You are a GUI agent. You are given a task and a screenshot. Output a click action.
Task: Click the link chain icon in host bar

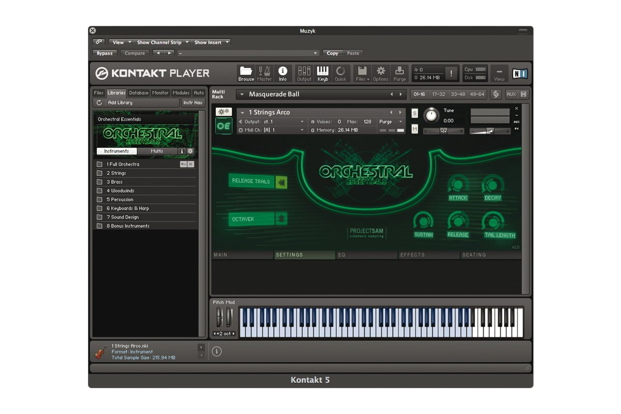click(x=99, y=42)
